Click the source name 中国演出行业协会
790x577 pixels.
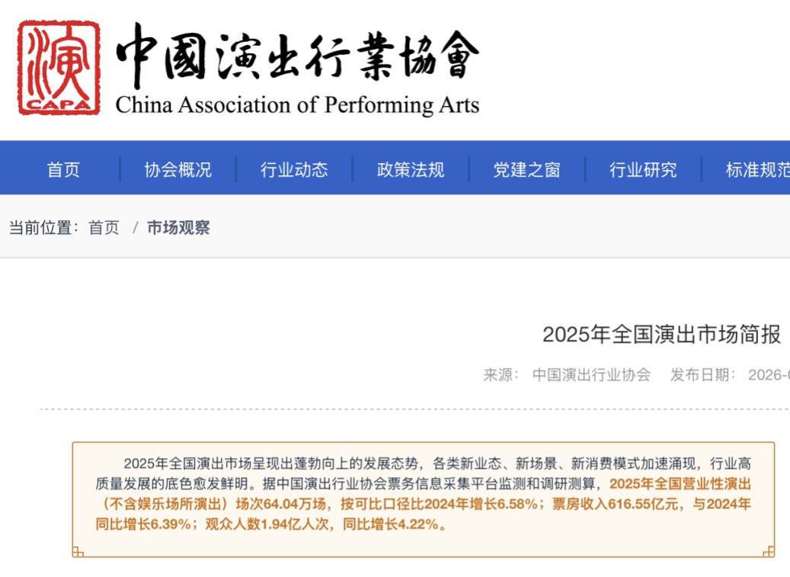point(591,374)
